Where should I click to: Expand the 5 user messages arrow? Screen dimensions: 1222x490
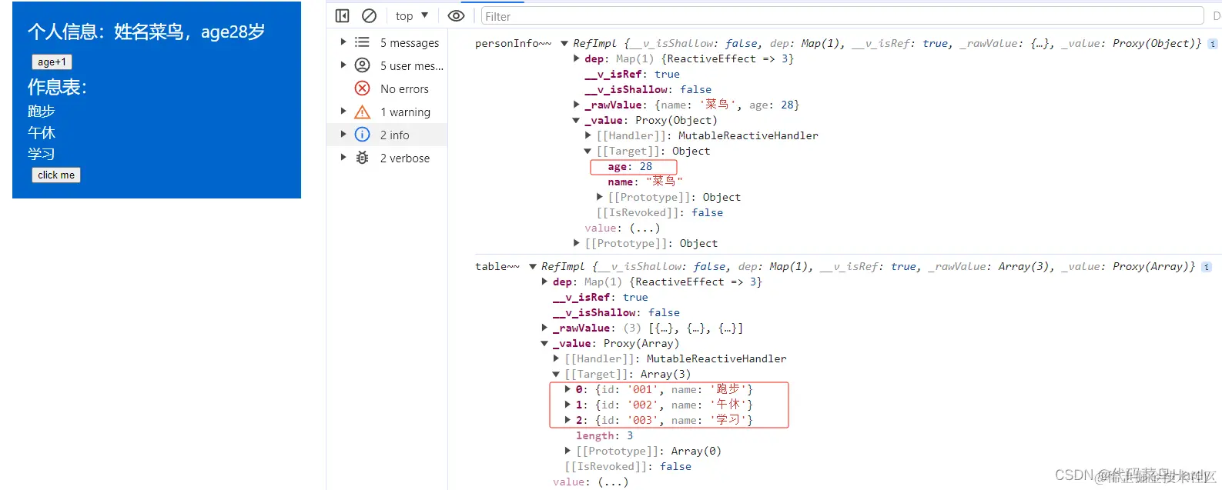point(343,65)
